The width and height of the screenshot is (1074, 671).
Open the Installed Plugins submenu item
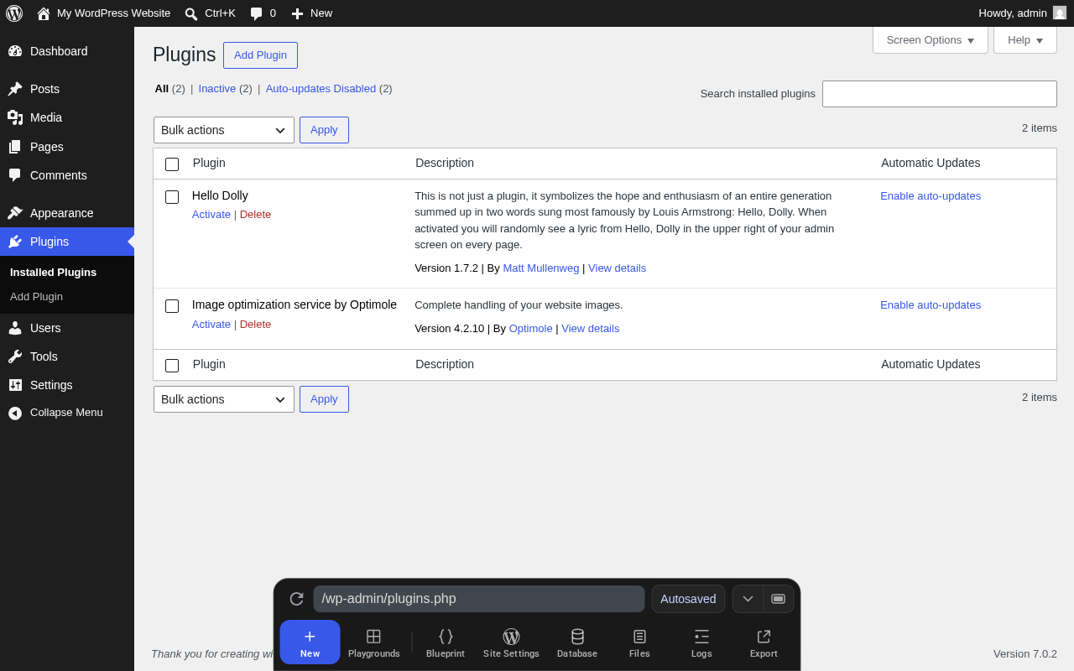tap(53, 273)
